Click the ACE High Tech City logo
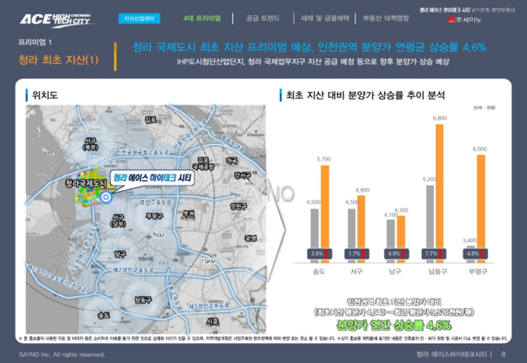This screenshot has width=527, height=363. pos(58,19)
